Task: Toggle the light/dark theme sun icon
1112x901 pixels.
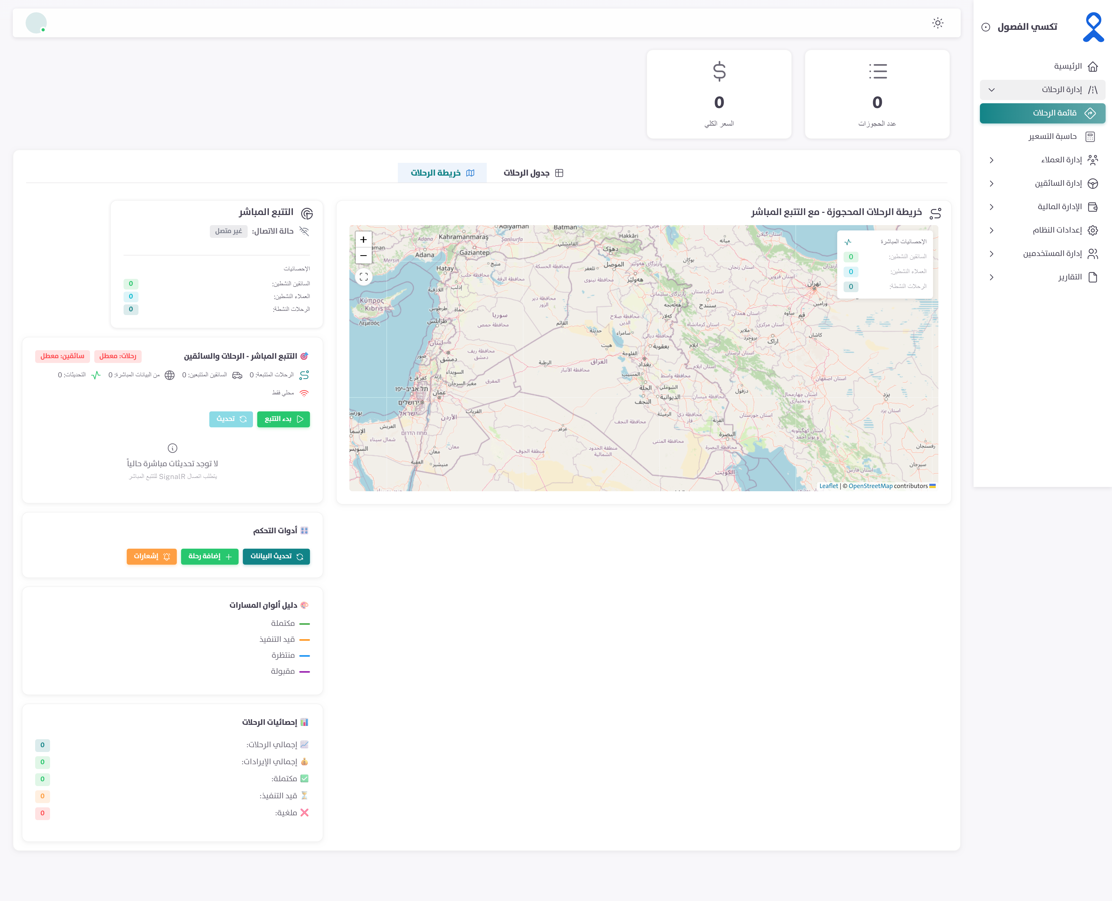Action: (938, 23)
